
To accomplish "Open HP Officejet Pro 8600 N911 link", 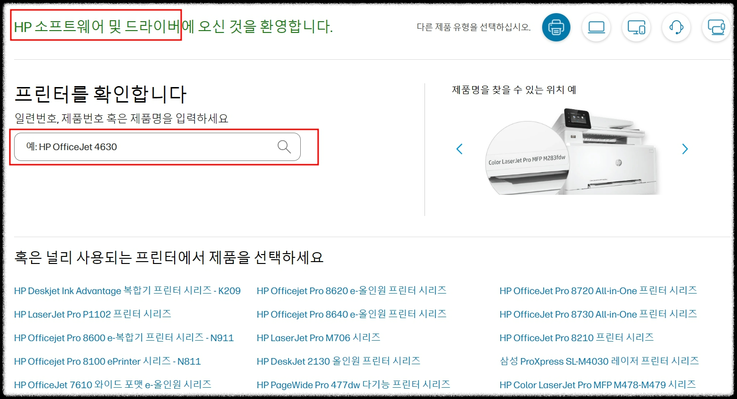I will (124, 338).
